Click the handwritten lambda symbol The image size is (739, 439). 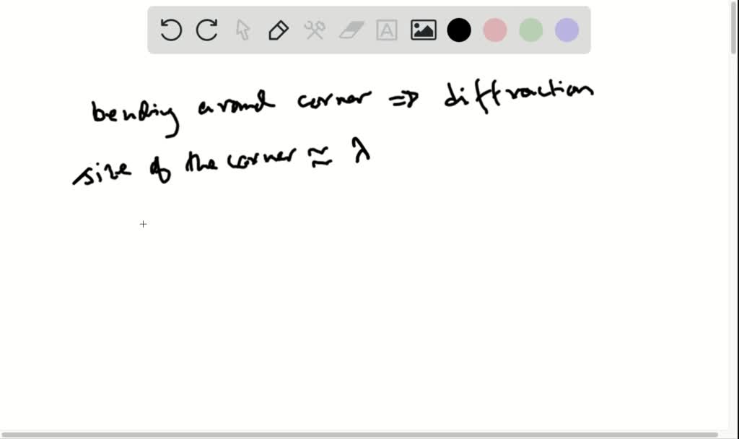click(360, 152)
